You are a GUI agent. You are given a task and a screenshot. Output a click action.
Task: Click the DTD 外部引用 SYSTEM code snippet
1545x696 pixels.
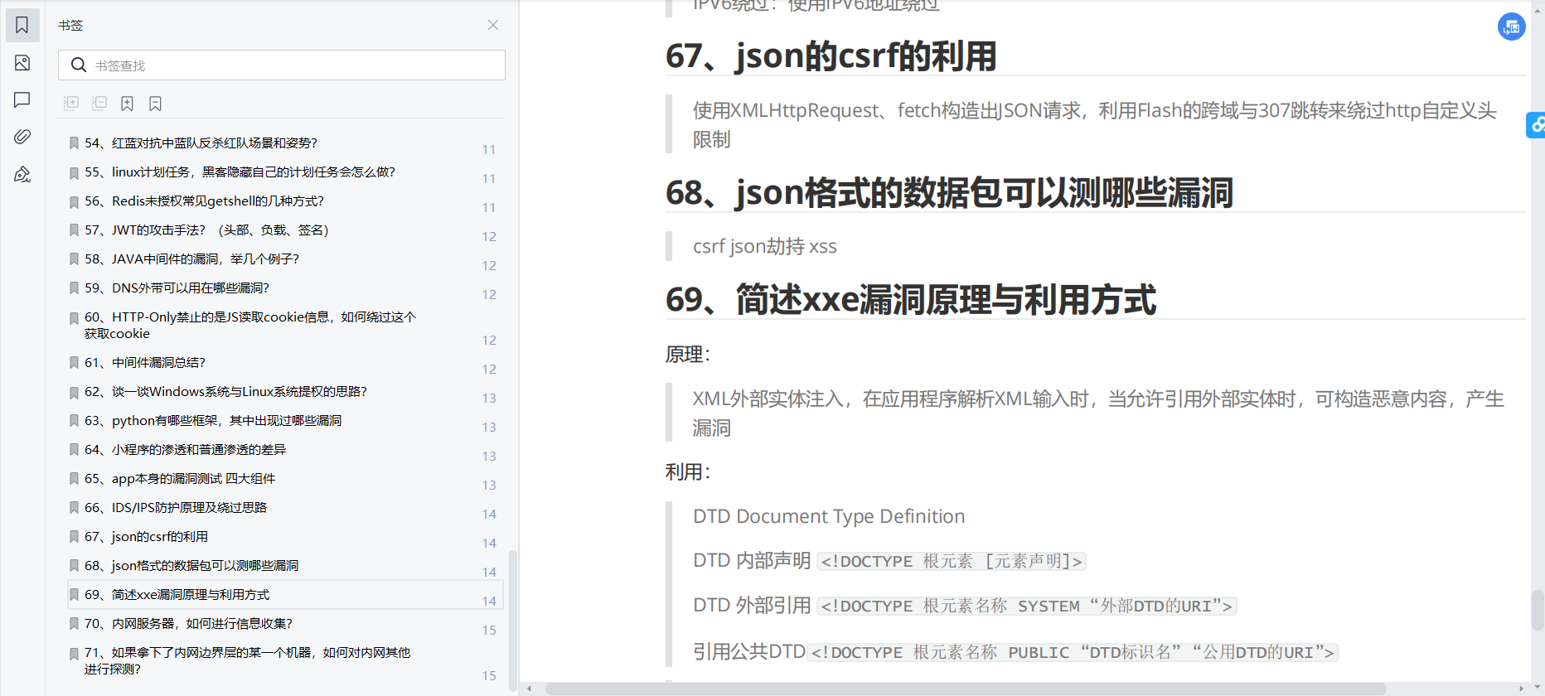point(1027,606)
